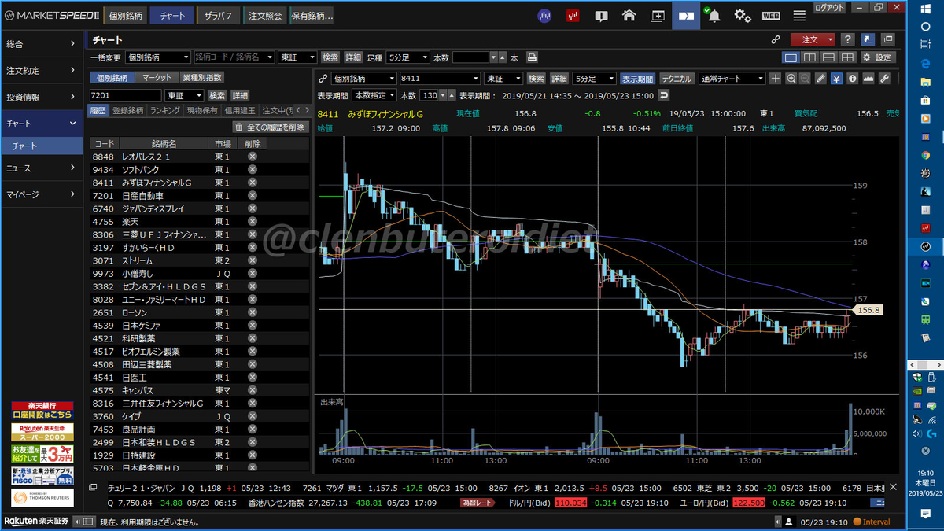Select four-panel grid chart layout
Screen dimensions: 944x531
pyautogui.click(x=847, y=57)
